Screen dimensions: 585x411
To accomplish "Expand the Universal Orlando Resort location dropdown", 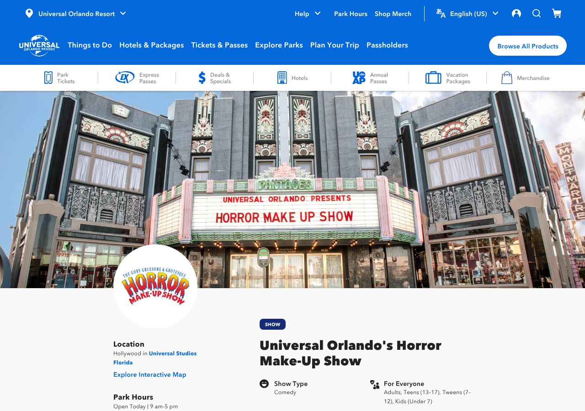I will tap(76, 14).
